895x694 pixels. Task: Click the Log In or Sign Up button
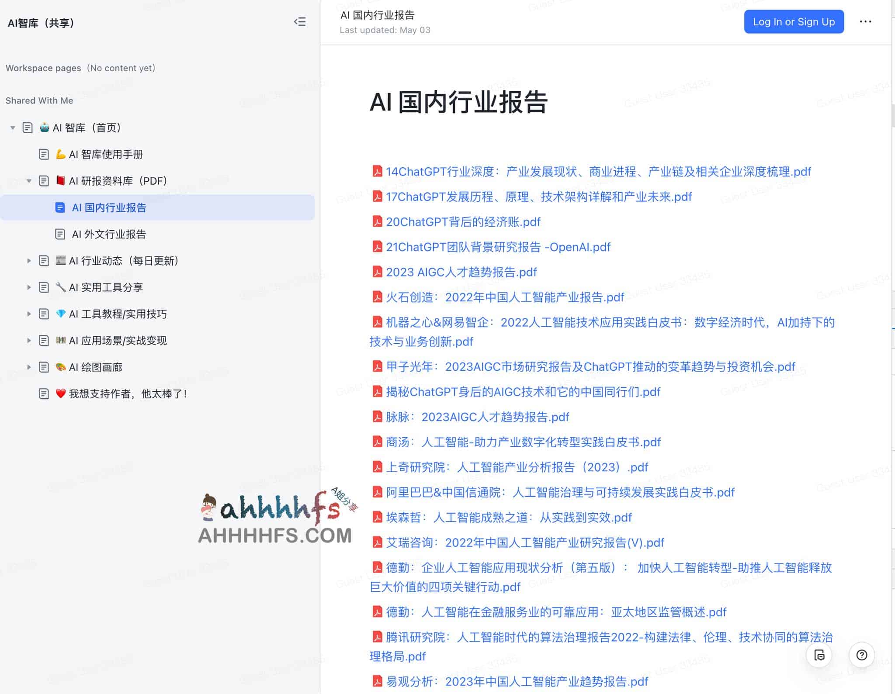click(x=794, y=21)
